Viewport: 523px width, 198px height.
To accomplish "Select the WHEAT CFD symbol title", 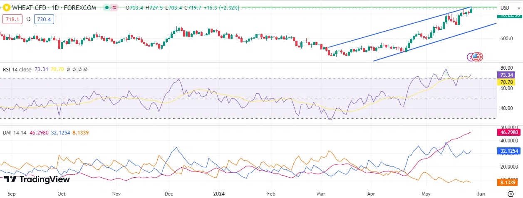I will pos(54,7).
